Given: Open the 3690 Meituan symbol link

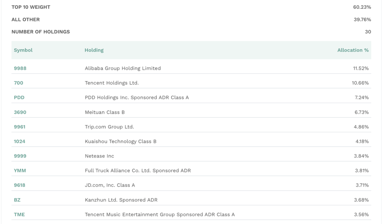Looking at the screenshot, I should point(20,112).
